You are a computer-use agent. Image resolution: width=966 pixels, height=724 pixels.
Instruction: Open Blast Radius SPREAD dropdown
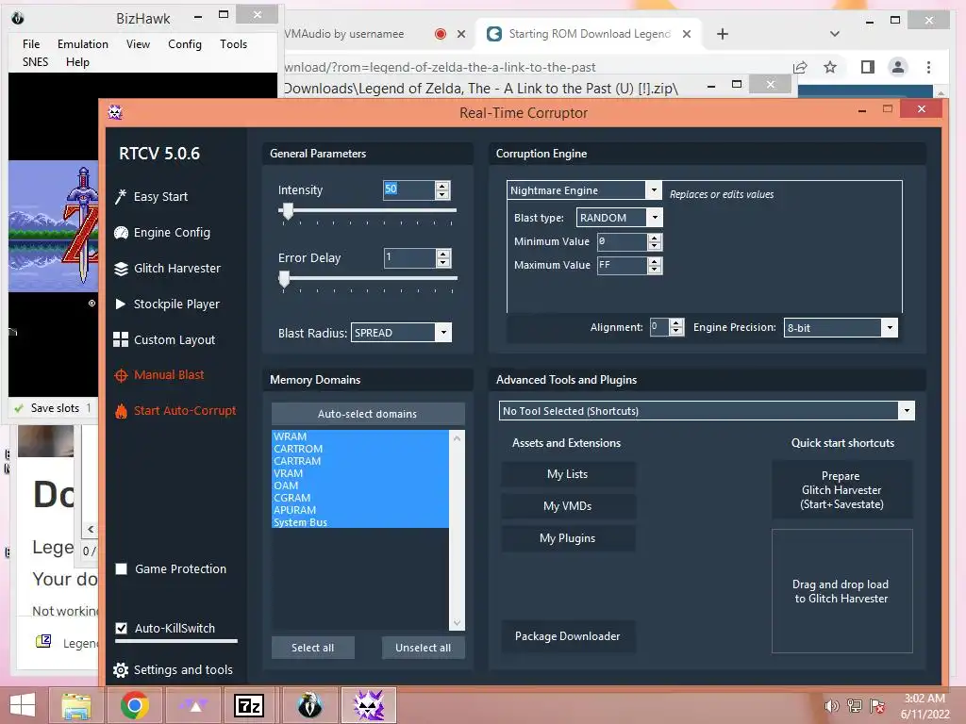pos(443,333)
